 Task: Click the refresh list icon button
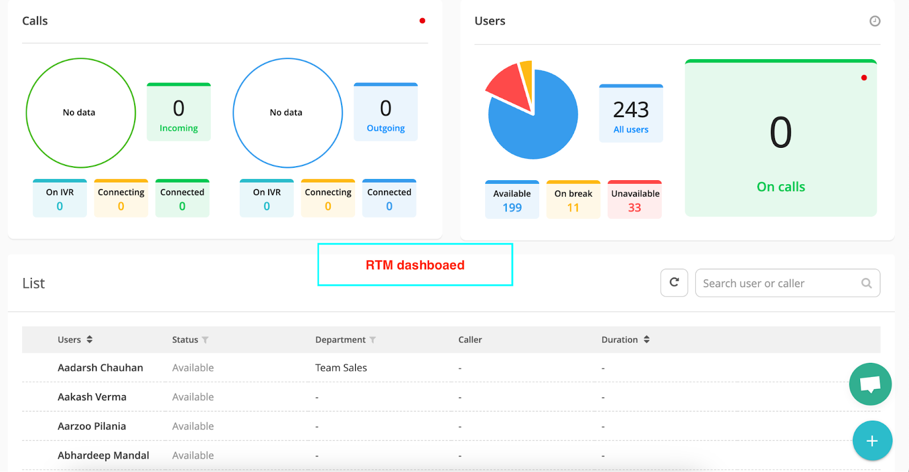pos(674,283)
